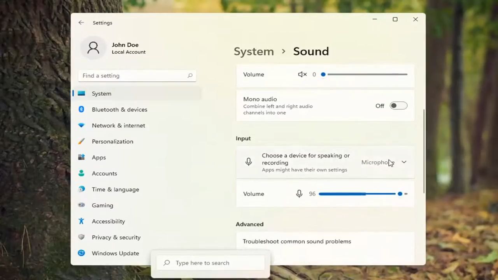Open Gaming settings
The image size is (498, 280).
[x=102, y=205]
